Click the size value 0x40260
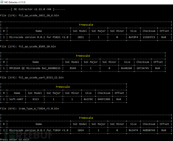Image resolution: width=173 pixels, height=141 pixels. [126, 68]
